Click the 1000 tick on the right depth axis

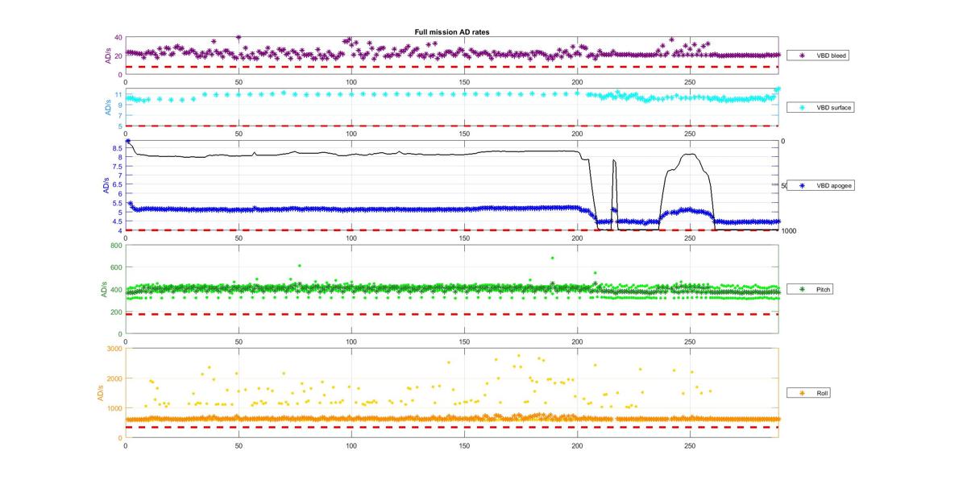pos(789,230)
